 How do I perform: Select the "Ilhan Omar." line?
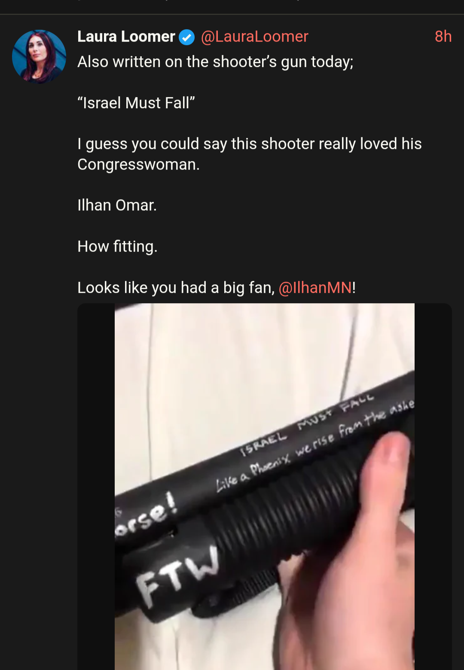(x=117, y=205)
